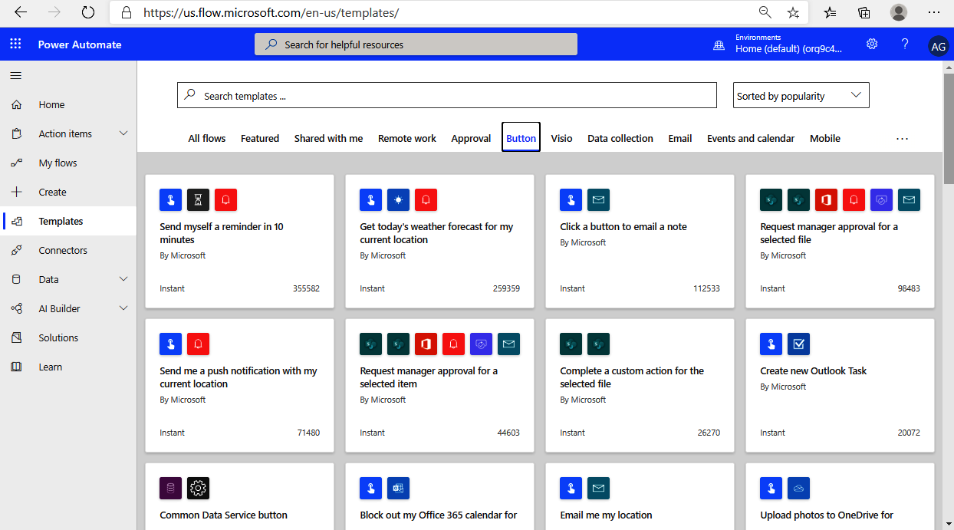Switch to the Email tab

[x=680, y=139]
